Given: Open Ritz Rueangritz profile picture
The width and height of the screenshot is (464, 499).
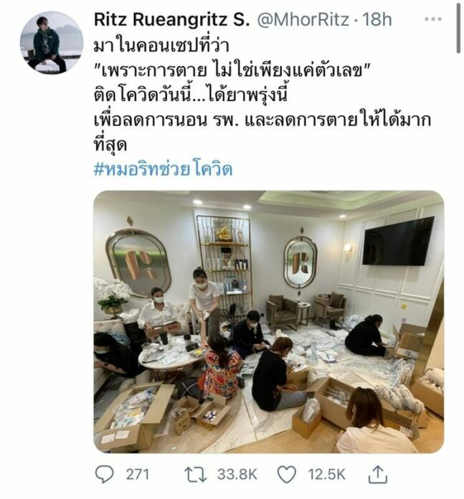Looking at the screenshot, I should tap(52, 43).
